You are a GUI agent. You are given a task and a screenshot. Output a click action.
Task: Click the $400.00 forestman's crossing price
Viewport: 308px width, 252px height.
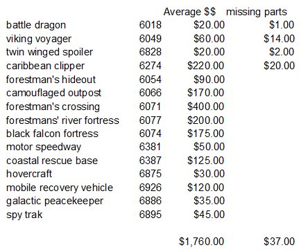pyautogui.click(x=205, y=107)
